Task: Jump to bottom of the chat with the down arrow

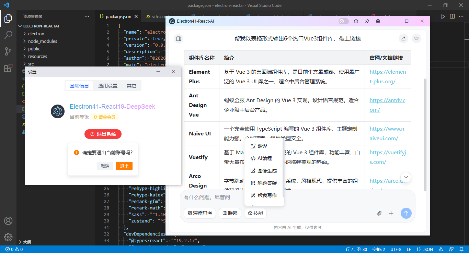Action: pyautogui.click(x=406, y=177)
